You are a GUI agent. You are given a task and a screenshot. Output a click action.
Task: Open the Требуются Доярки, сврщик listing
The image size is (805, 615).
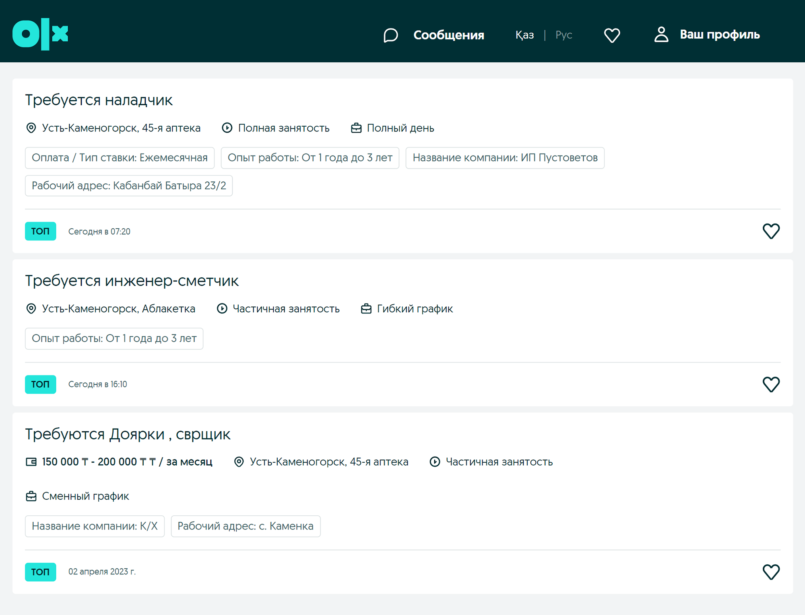(x=128, y=434)
